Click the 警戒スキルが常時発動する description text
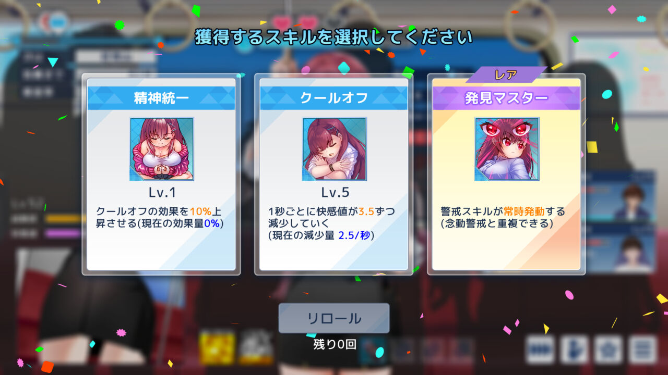This screenshot has width=668, height=375. tap(503, 218)
